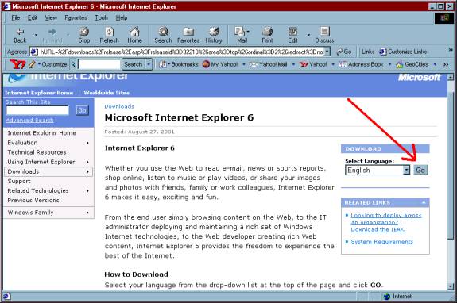This screenshot has height=303, width=457.
Task: Click the Windows flag throbber icon
Action: [x=443, y=18]
